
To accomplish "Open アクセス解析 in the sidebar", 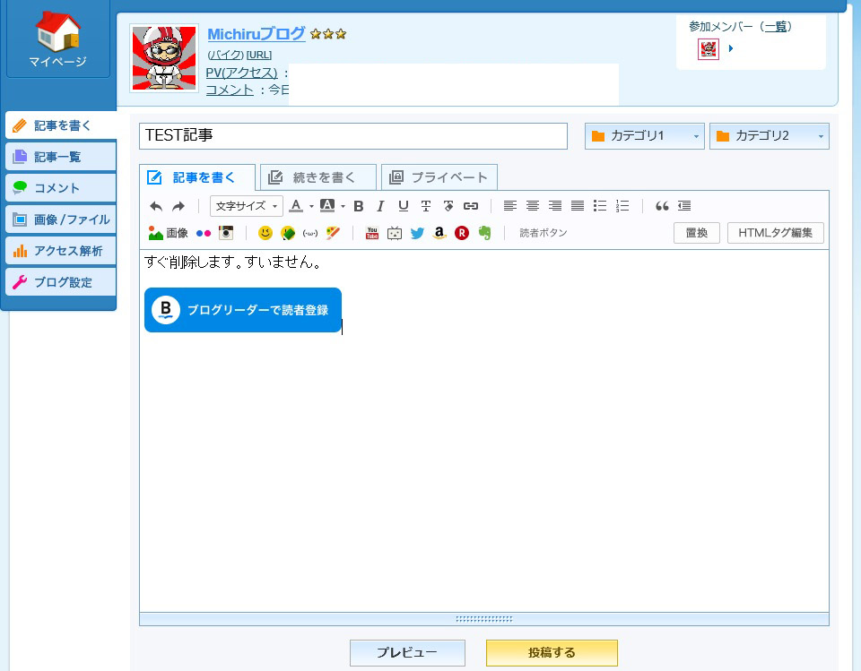I will point(61,251).
